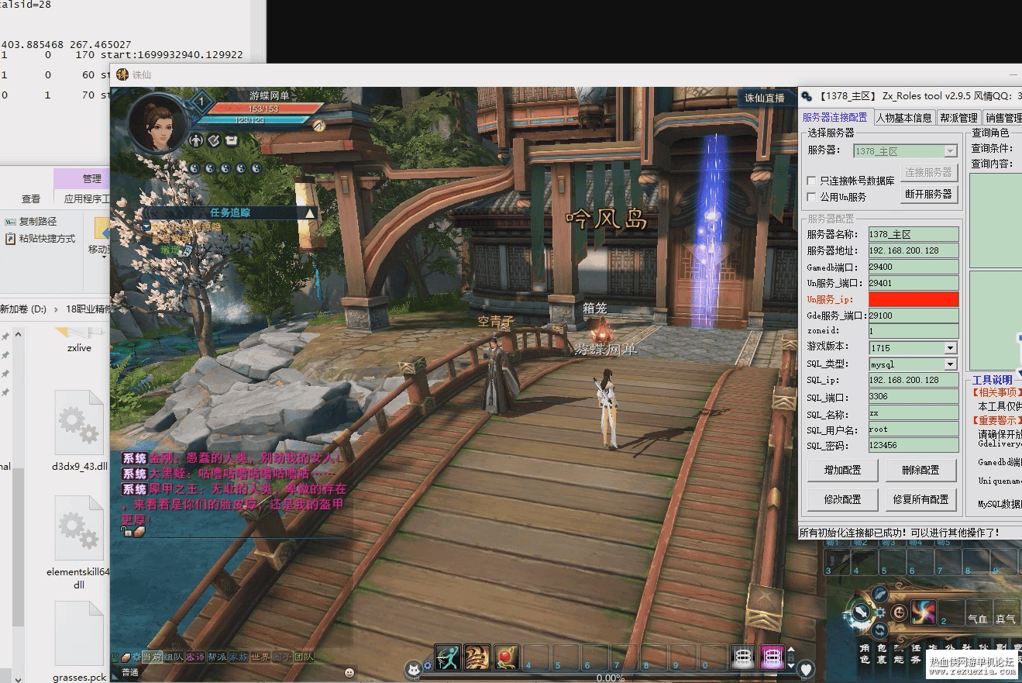Click 诛仙直播 button in game
The height and width of the screenshot is (683, 1022).
765,98
